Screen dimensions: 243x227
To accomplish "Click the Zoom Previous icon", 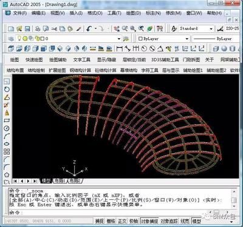I will coord(141,28).
